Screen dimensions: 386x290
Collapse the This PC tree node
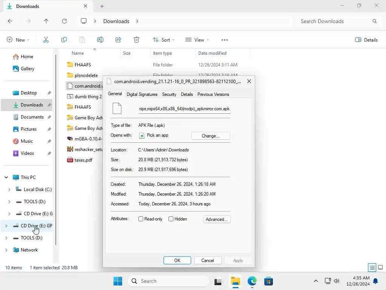click(6, 177)
